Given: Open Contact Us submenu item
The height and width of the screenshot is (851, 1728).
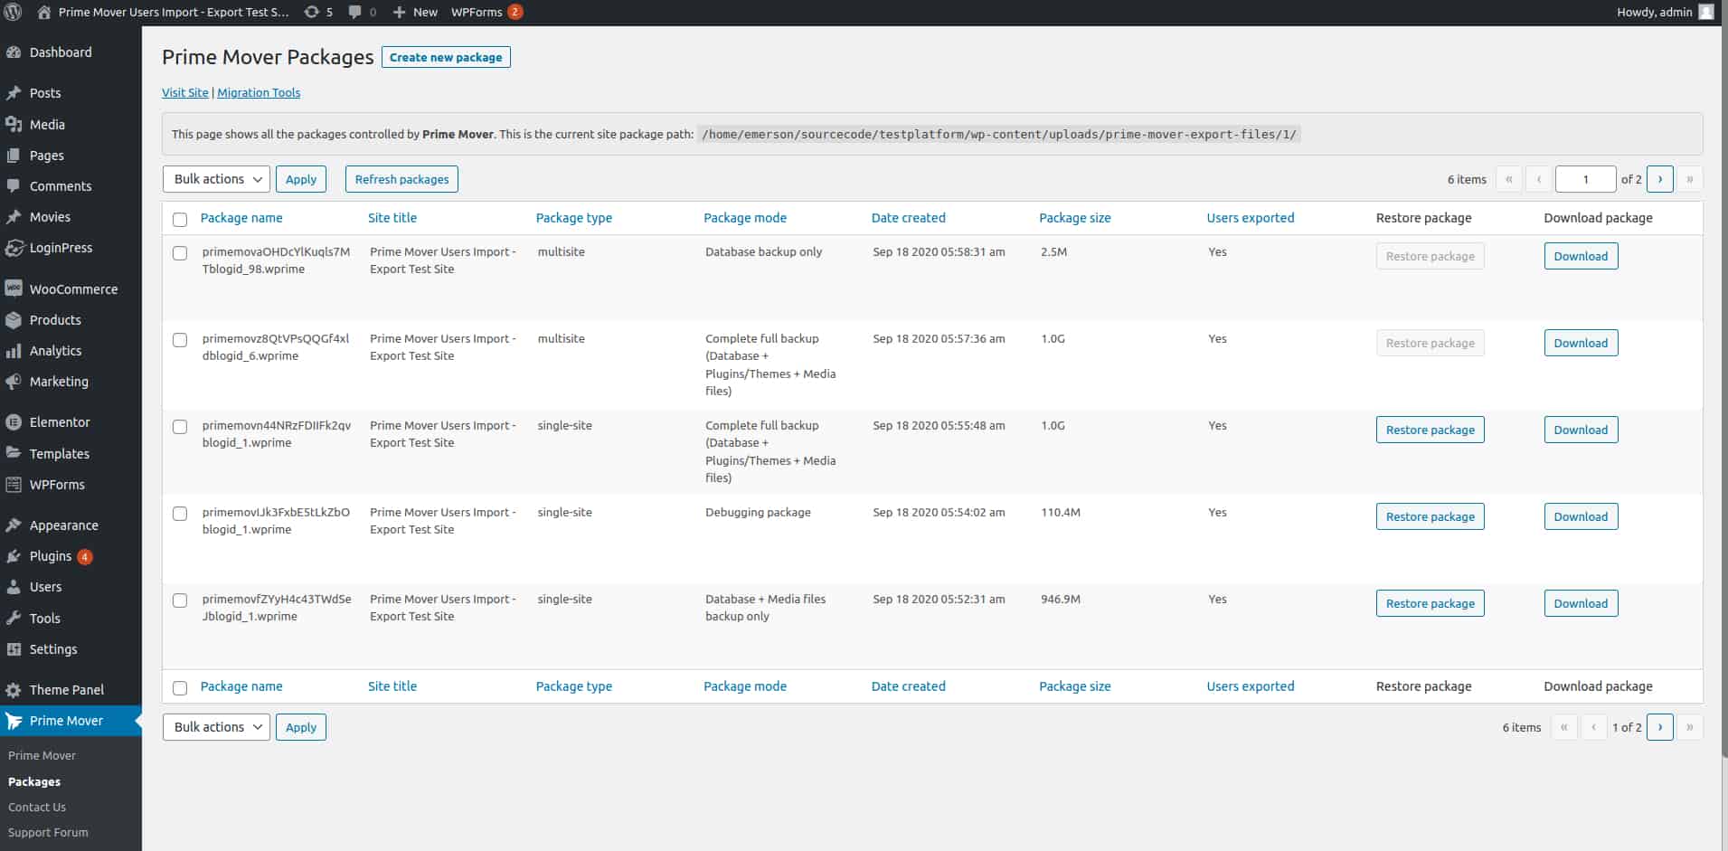Looking at the screenshot, I should click(x=37, y=807).
